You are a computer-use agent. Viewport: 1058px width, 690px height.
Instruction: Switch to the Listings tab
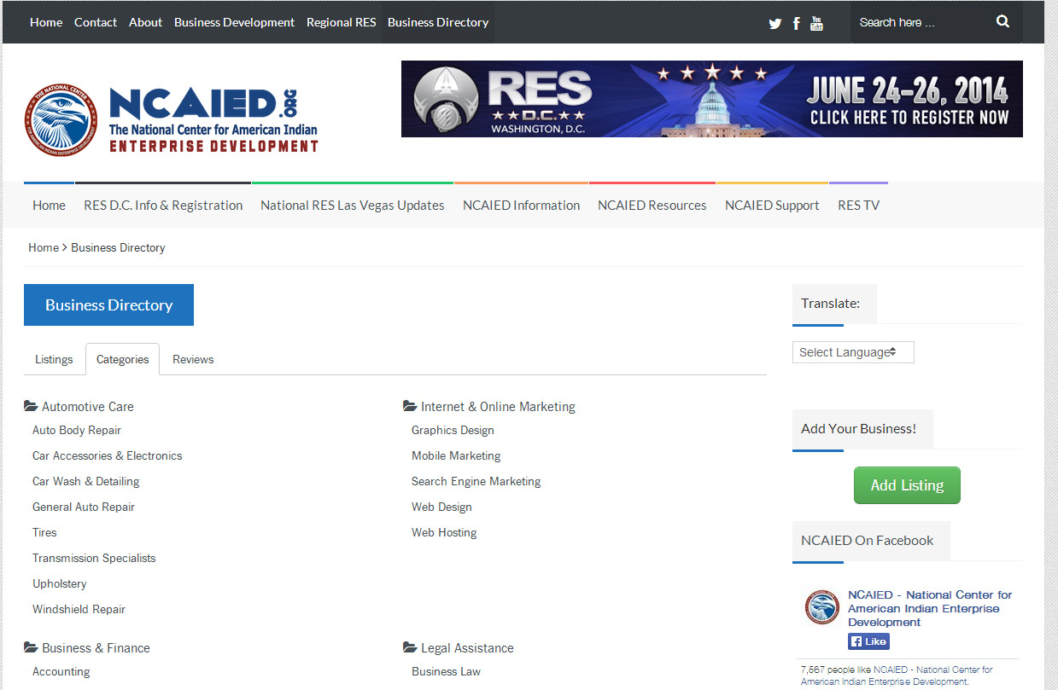tap(54, 359)
